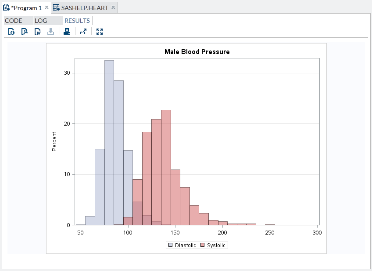The image size is (372, 271).
Task: Maximize the results view
Action: tap(100, 32)
